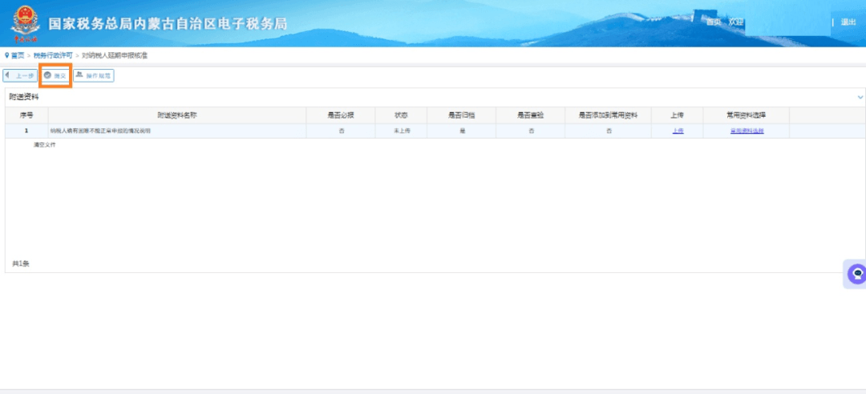
Task: Click 首页 in the top header
Action: pos(713,22)
